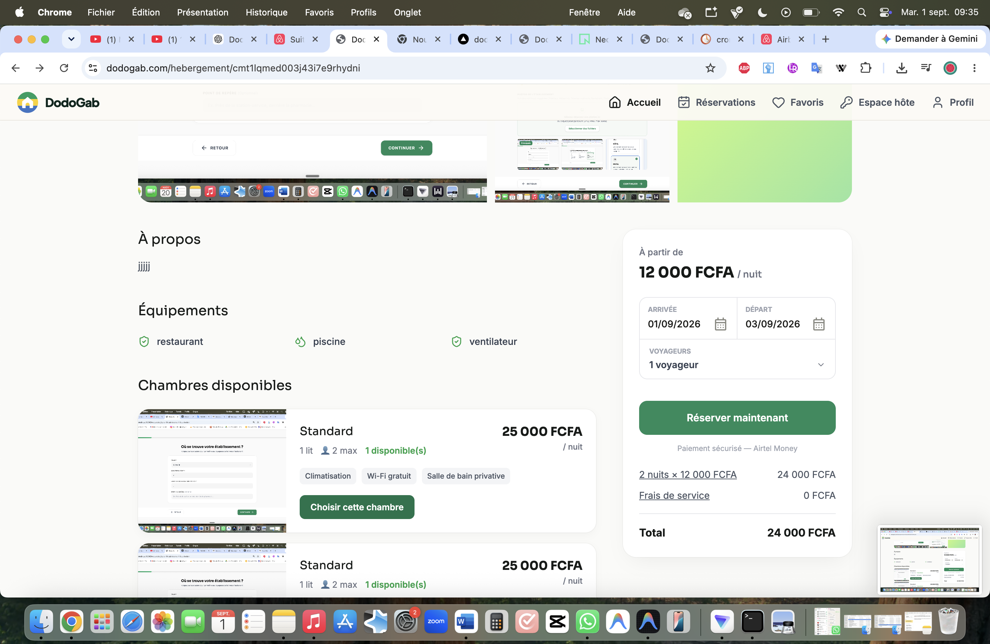Open the Favoris page
The height and width of the screenshot is (644, 990).
[x=797, y=102]
